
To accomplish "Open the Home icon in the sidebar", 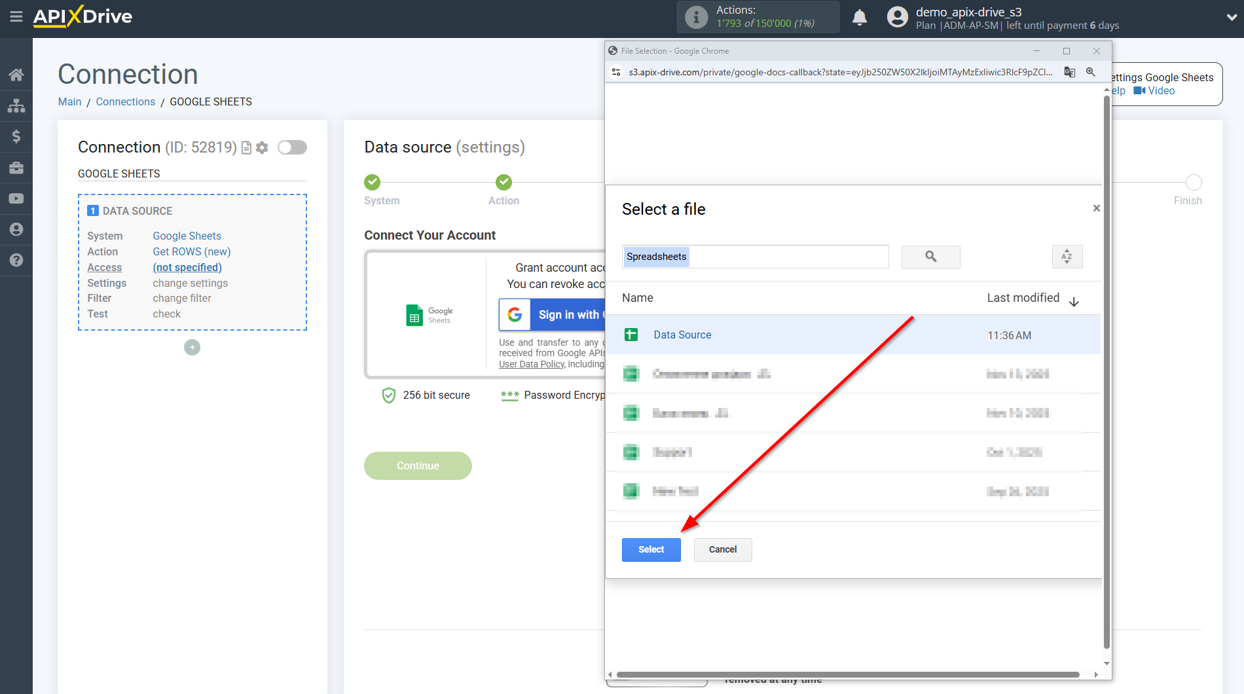I will coord(16,74).
